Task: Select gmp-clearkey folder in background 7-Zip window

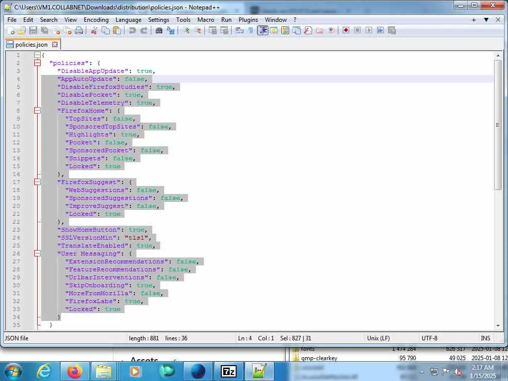Action: (x=319, y=358)
